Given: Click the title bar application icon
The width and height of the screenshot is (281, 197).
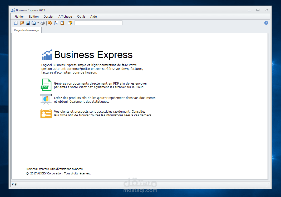Looking at the screenshot, I should click(13, 10).
